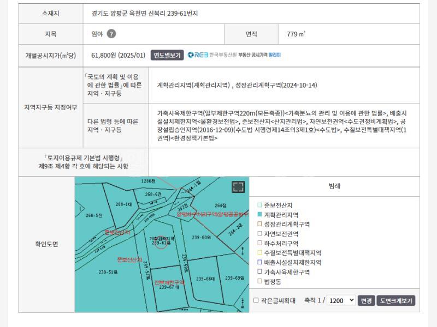The image size is (437, 327).
Task: Select the 자연보전권역 legend swatch
Action: click(260, 234)
